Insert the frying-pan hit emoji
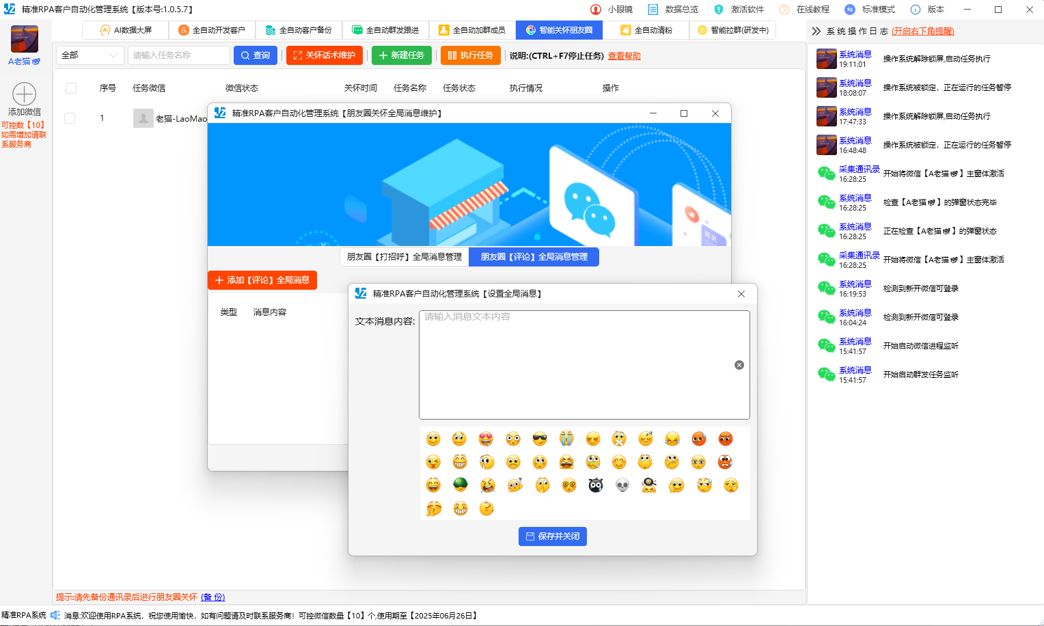 coord(649,485)
